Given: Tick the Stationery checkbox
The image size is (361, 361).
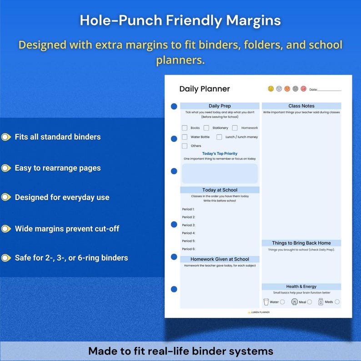Looking at the screenshot, I should (x=206, y=128).
